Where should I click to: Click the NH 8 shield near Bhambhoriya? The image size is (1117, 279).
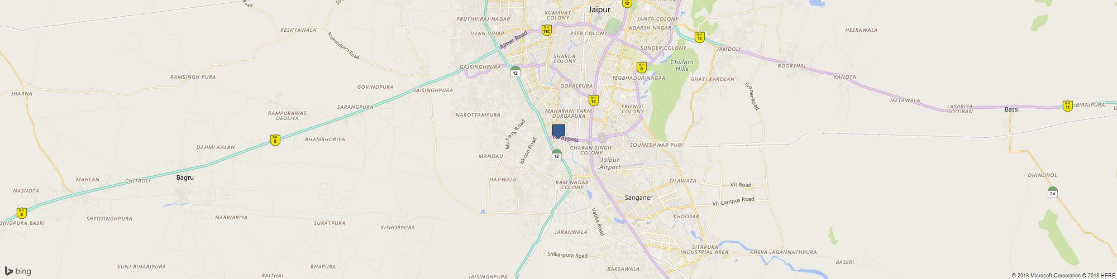(275, 140)
